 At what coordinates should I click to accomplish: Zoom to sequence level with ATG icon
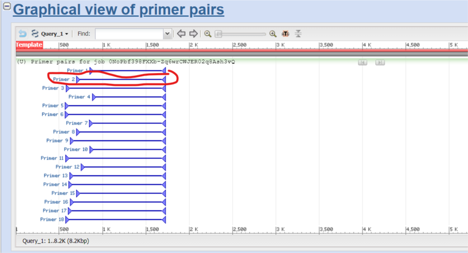(285, 34)
